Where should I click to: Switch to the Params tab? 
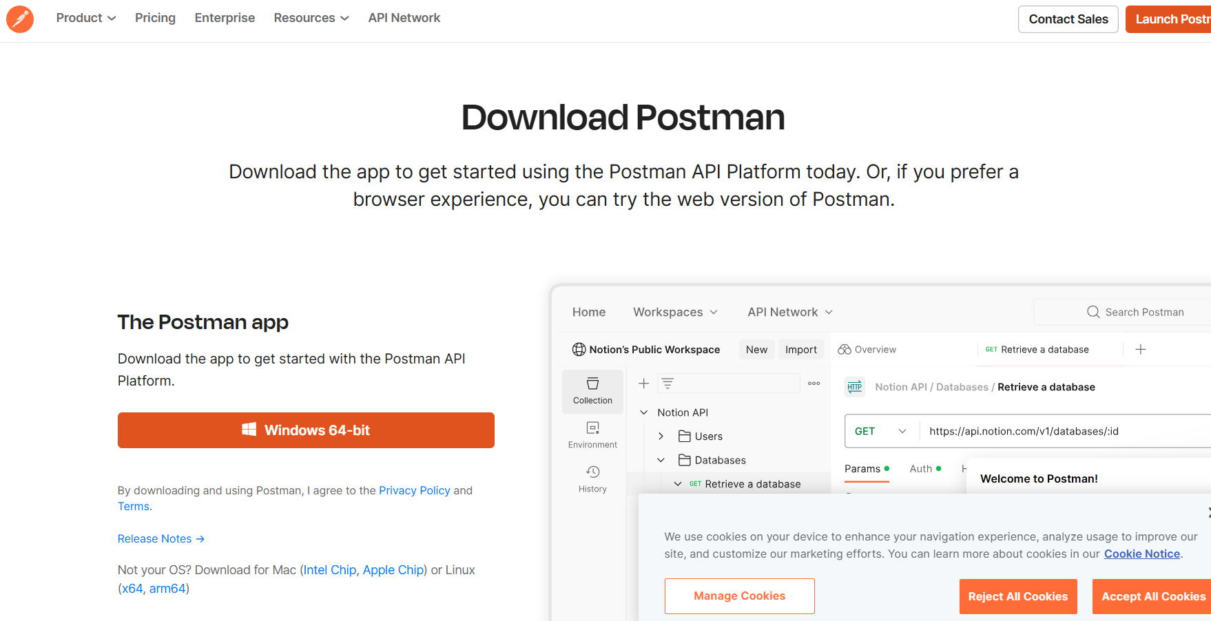click(x=867, y=469)
